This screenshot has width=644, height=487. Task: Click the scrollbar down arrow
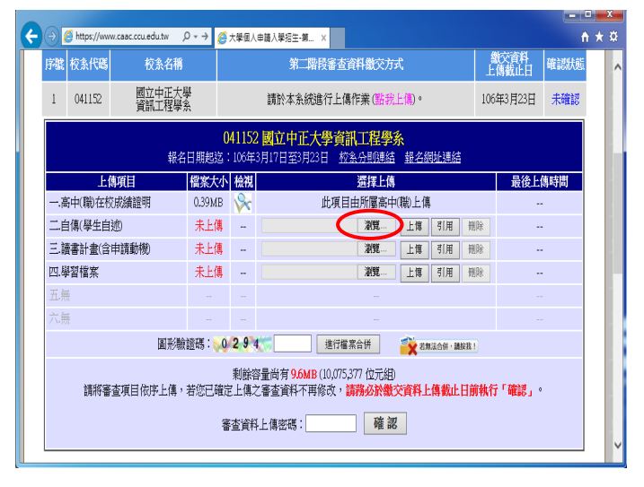(617, 444)
